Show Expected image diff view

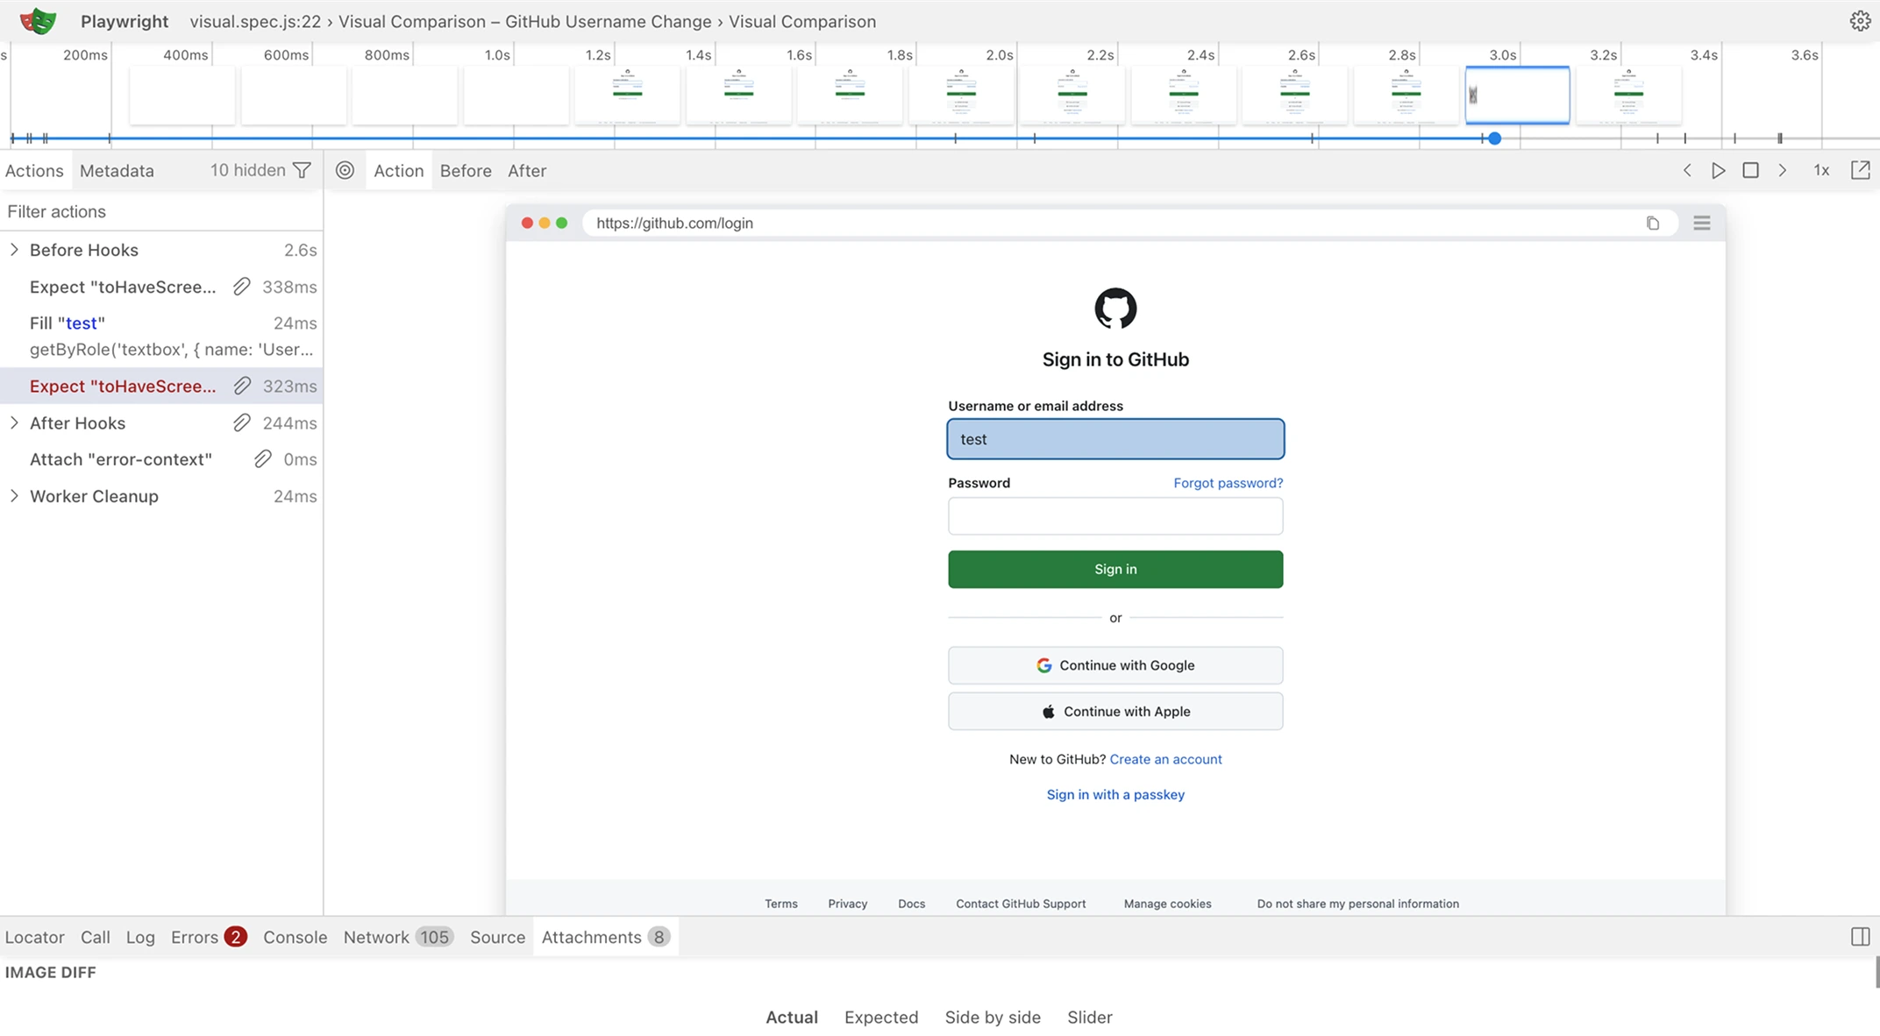point(881,1017)
